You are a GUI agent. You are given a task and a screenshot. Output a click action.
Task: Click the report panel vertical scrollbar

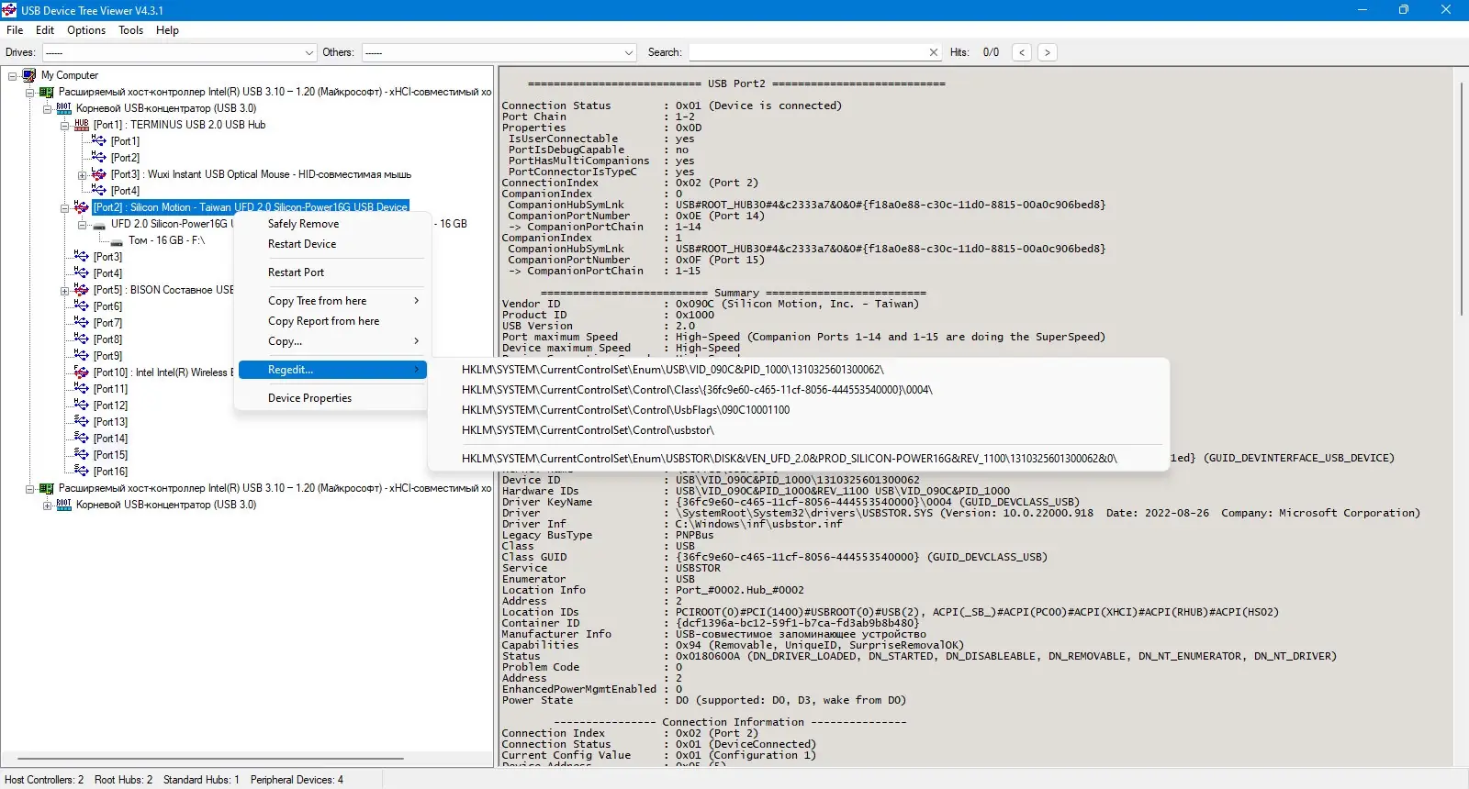point(1461,198)
